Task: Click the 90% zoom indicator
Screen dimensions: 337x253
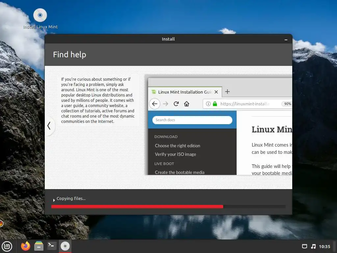Action: tap(287, 104)
